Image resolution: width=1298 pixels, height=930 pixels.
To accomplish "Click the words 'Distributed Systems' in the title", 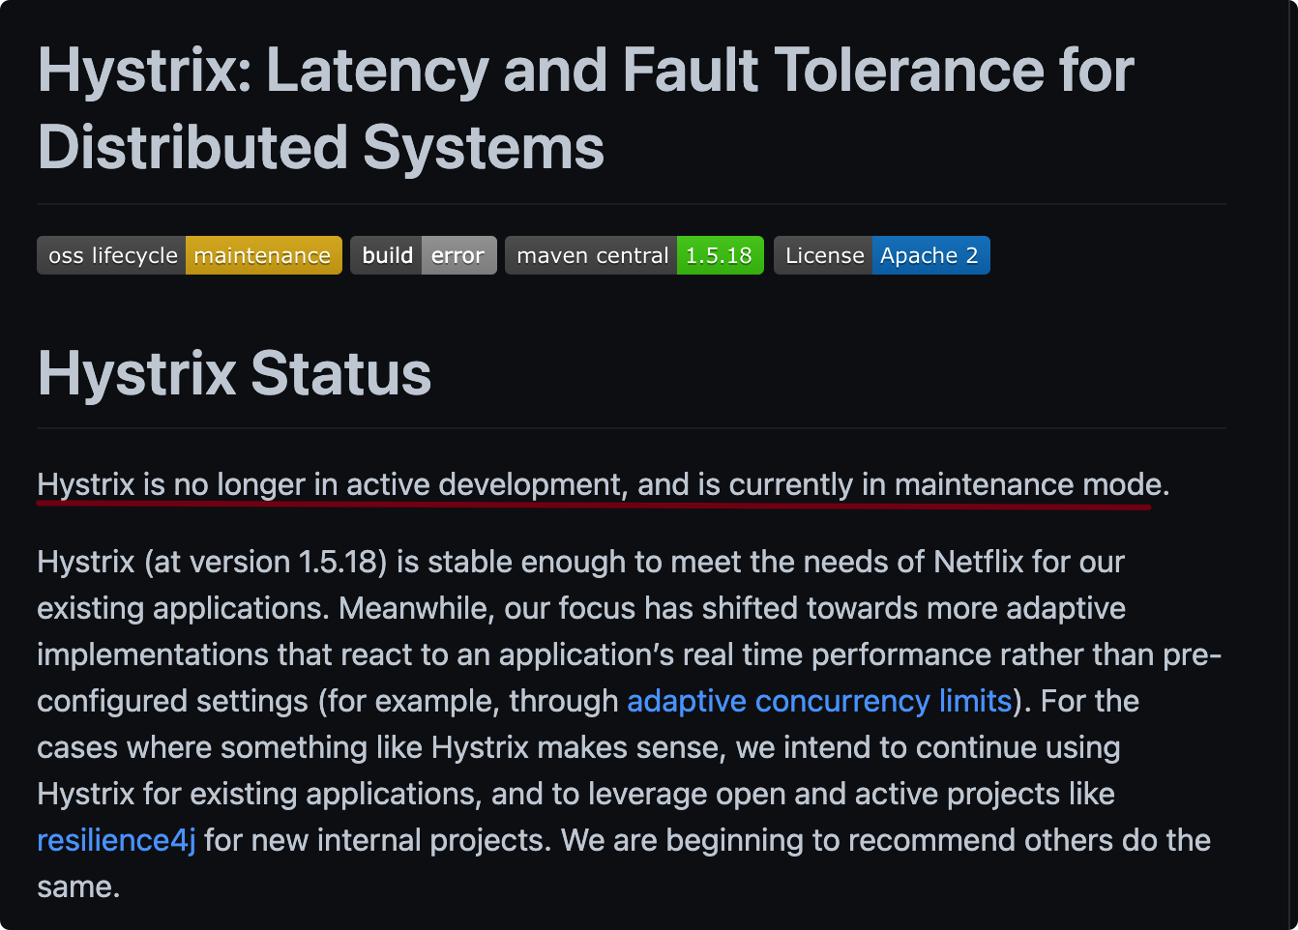I will pyautogui.click(x=321, y=147).
